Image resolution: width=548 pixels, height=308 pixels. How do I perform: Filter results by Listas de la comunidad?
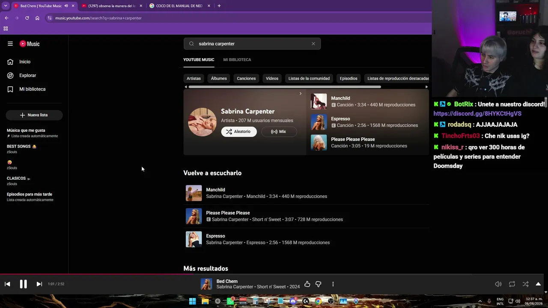[x=309, y=78]
